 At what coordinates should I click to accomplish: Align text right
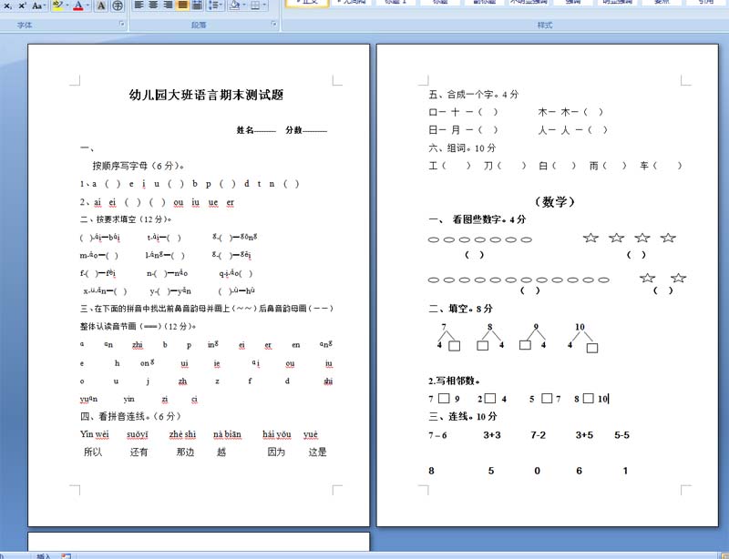(168, 5)
